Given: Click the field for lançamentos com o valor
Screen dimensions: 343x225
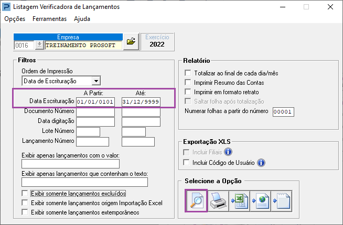Looking at the screenshot, I should click(x=70, y=164).
